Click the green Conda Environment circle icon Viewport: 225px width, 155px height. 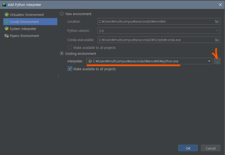[6, 22]
